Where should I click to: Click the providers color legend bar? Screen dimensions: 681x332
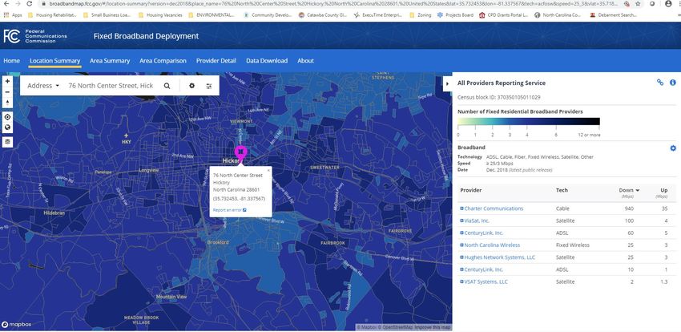coord(529,121)
